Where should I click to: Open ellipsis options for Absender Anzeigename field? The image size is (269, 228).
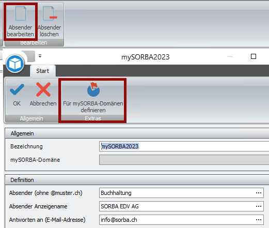[x=259, y=206]
